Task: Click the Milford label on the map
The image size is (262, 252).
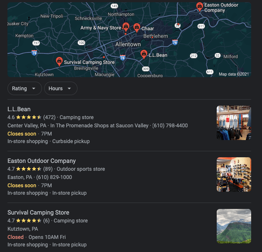Action: click(x=231, y=57)
